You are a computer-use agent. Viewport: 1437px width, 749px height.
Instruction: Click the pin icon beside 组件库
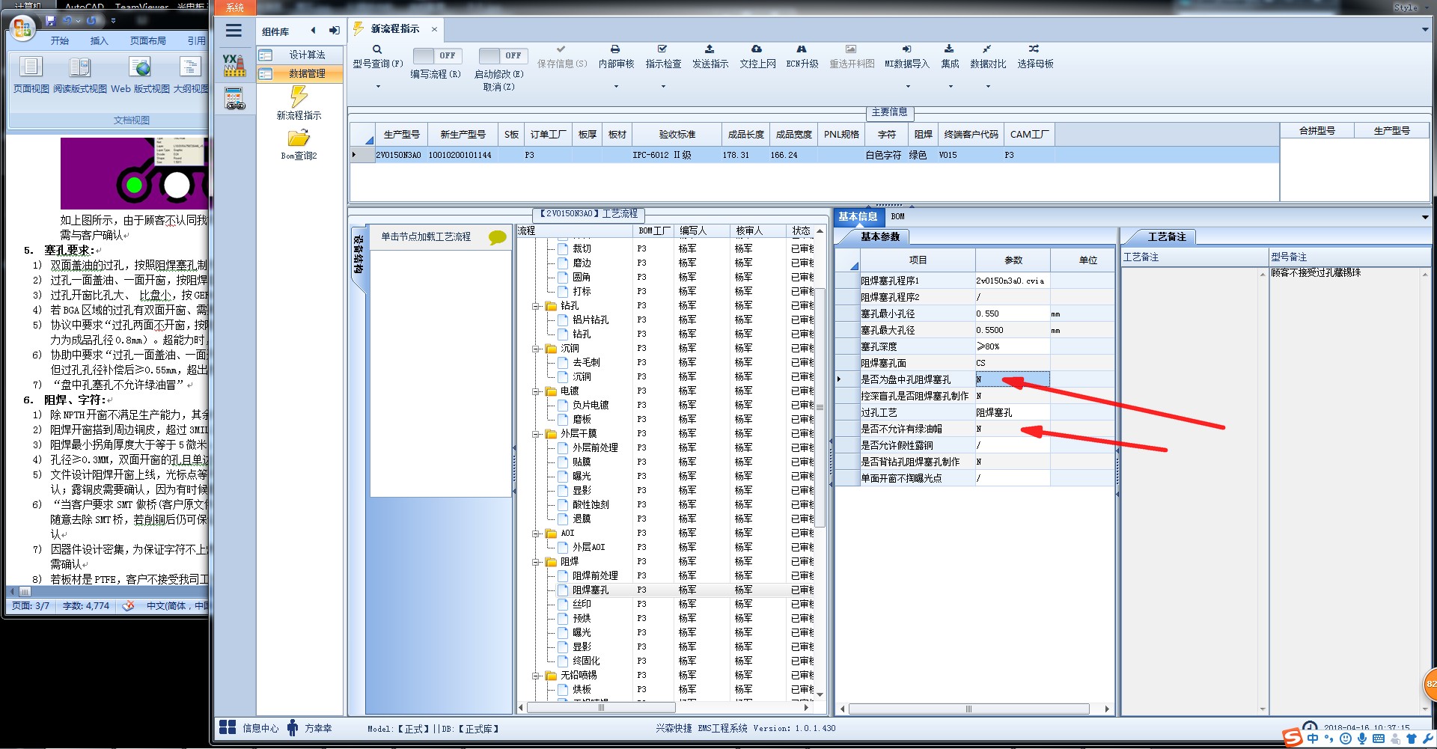tap(334, 31)
